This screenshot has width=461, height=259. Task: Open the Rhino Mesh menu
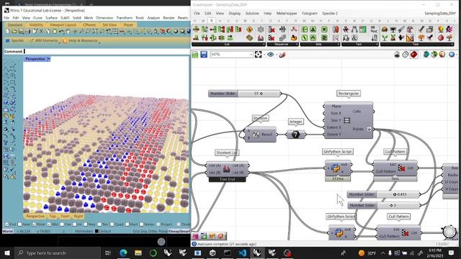point(88,18)
